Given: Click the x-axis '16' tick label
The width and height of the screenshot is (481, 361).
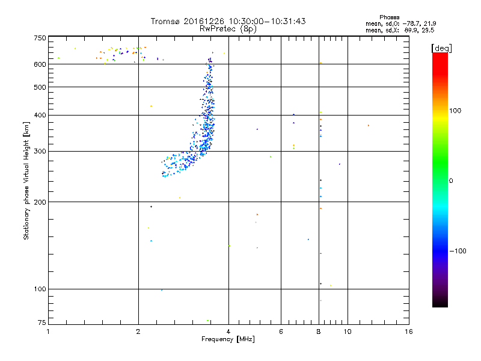Looking at the screenshot, I should 409,332.
